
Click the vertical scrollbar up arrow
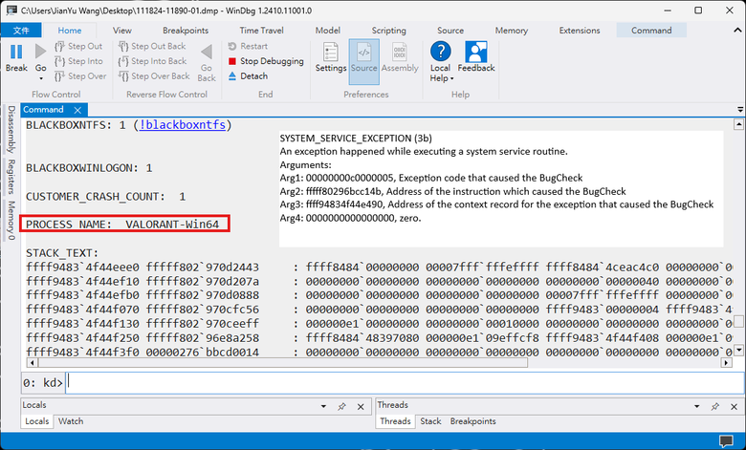pyautogui.click(x=738, y=125)
